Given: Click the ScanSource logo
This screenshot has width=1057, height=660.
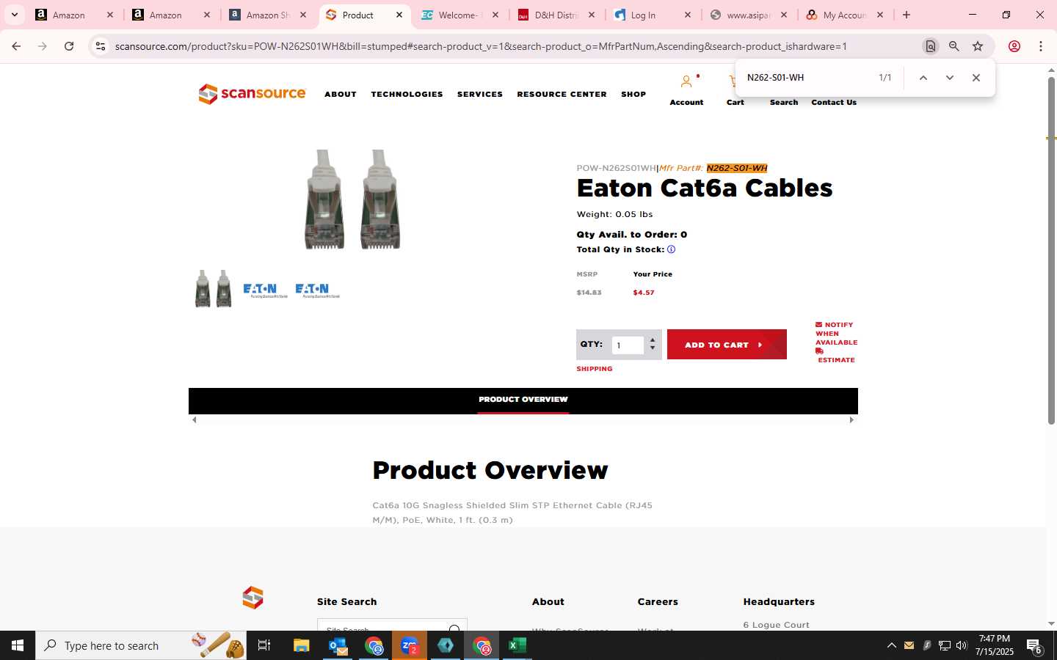Looking at the screenshot, I should [252, 94].
